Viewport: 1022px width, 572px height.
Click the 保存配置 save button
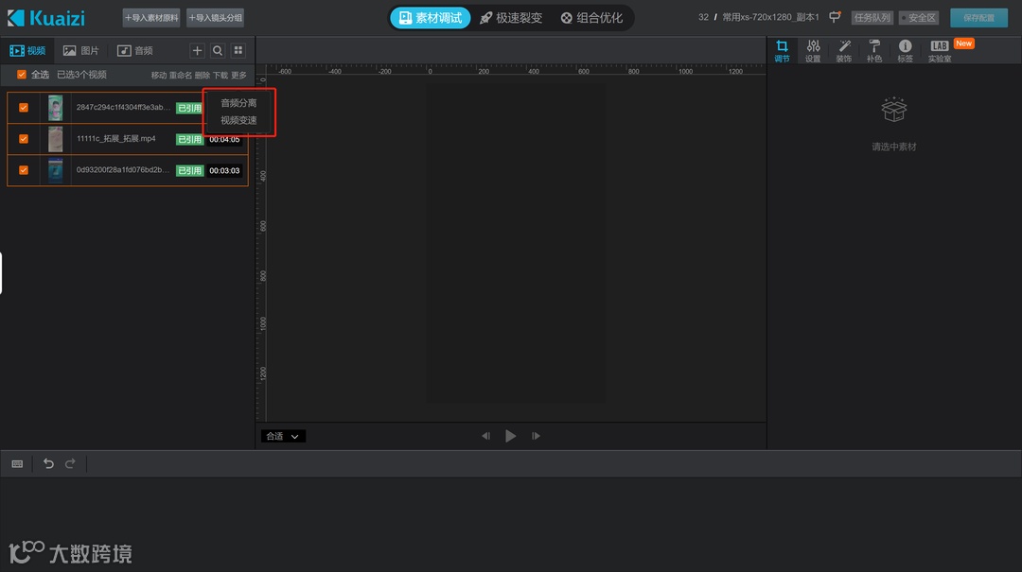point(979,18)
